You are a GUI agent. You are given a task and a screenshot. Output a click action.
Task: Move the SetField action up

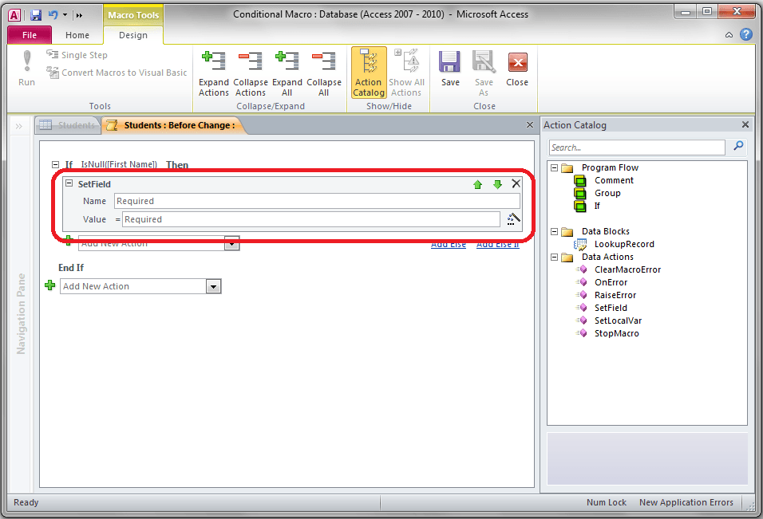click(x=477, y=184)
